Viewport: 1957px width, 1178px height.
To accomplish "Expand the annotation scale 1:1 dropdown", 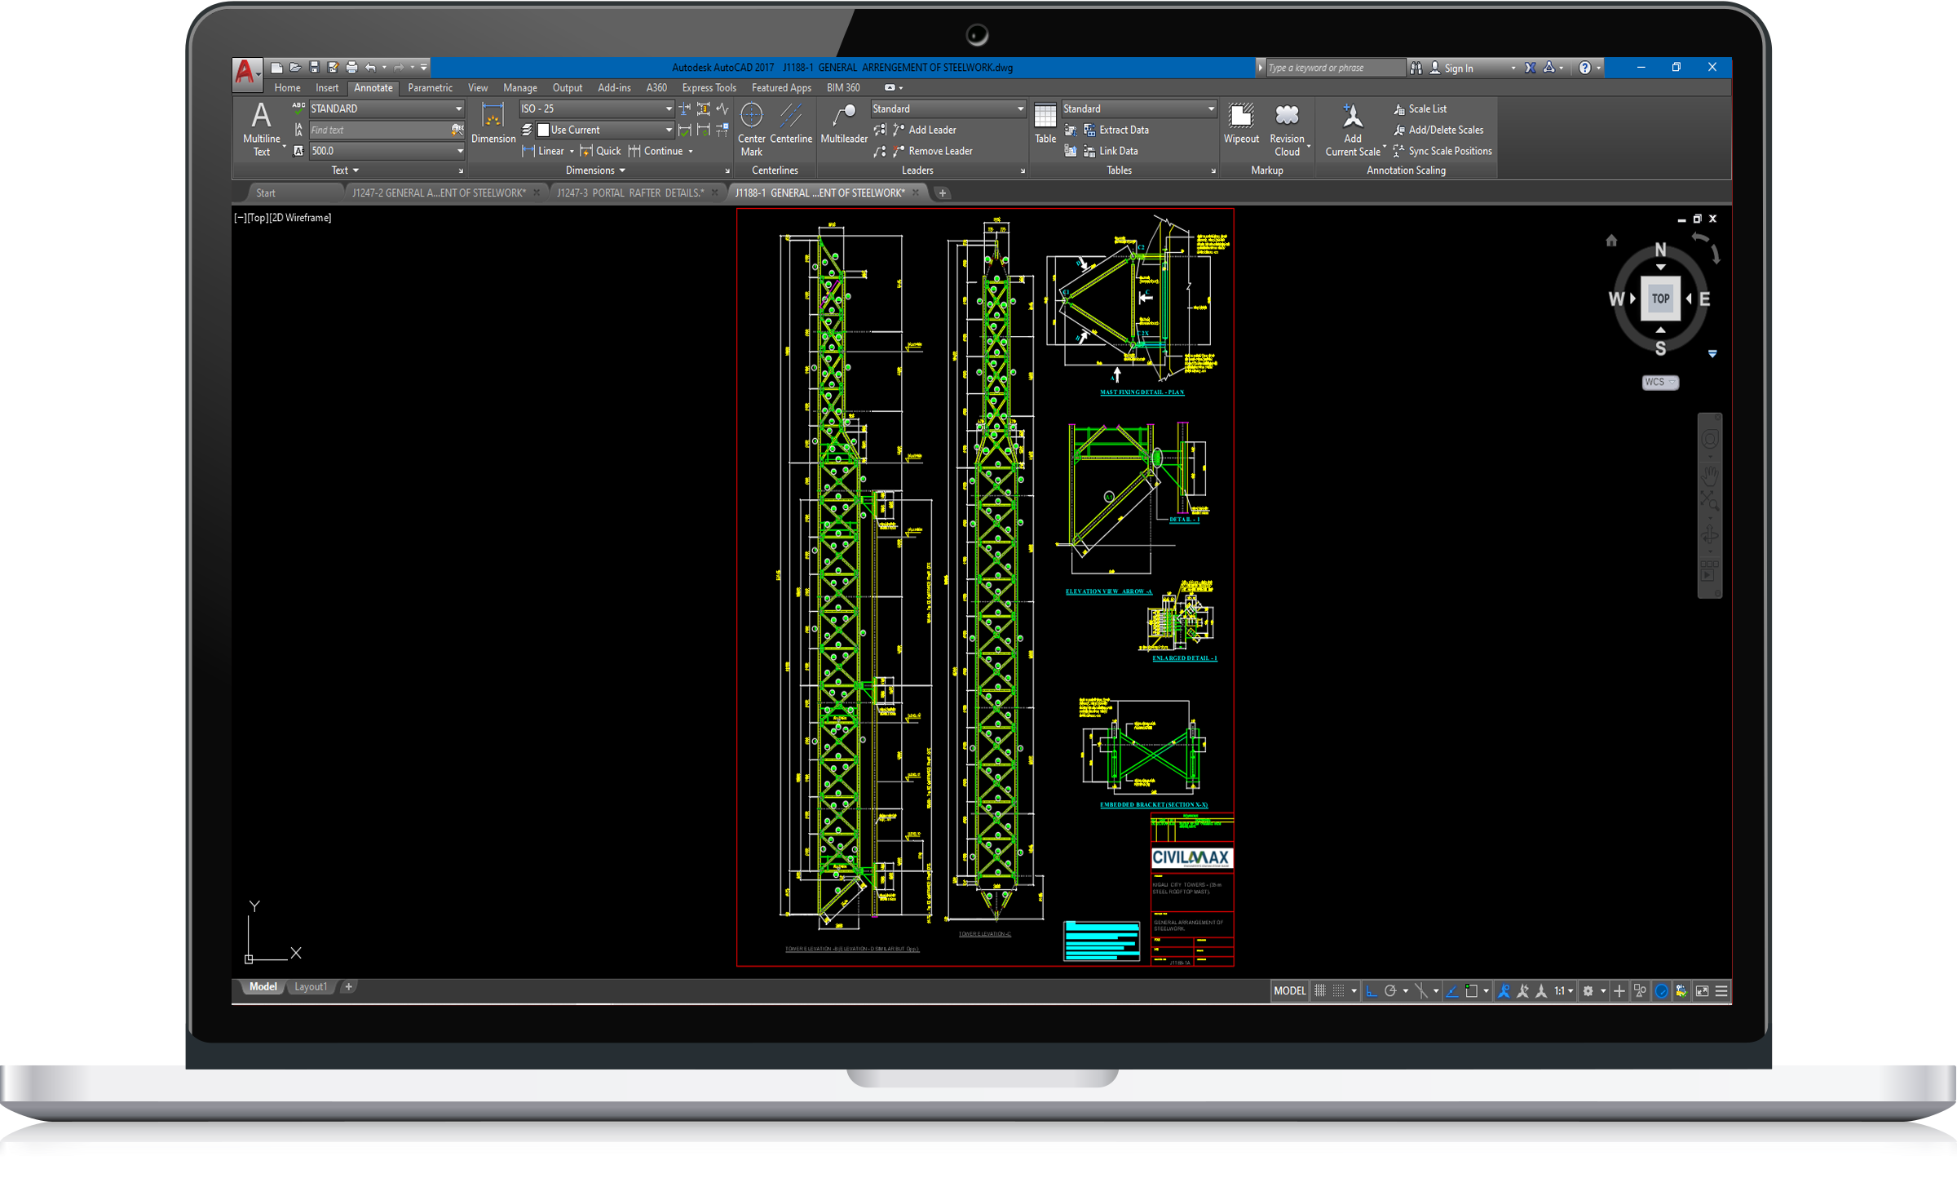I will (1570, 990).
